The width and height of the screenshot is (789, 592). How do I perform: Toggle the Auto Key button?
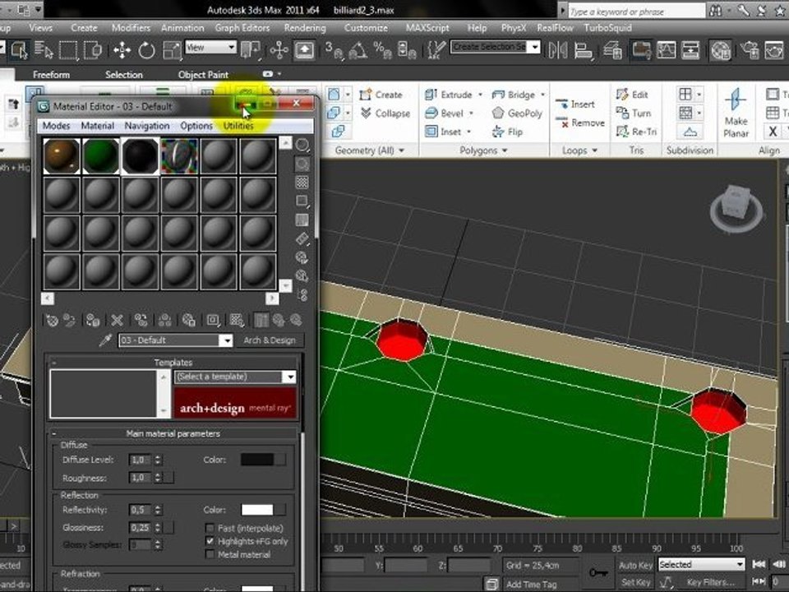[635, 566]
